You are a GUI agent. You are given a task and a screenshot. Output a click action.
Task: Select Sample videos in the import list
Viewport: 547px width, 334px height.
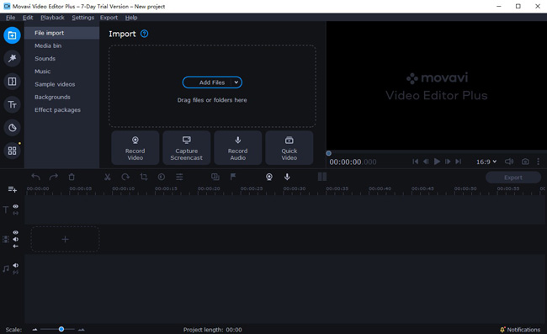(55, 84)
